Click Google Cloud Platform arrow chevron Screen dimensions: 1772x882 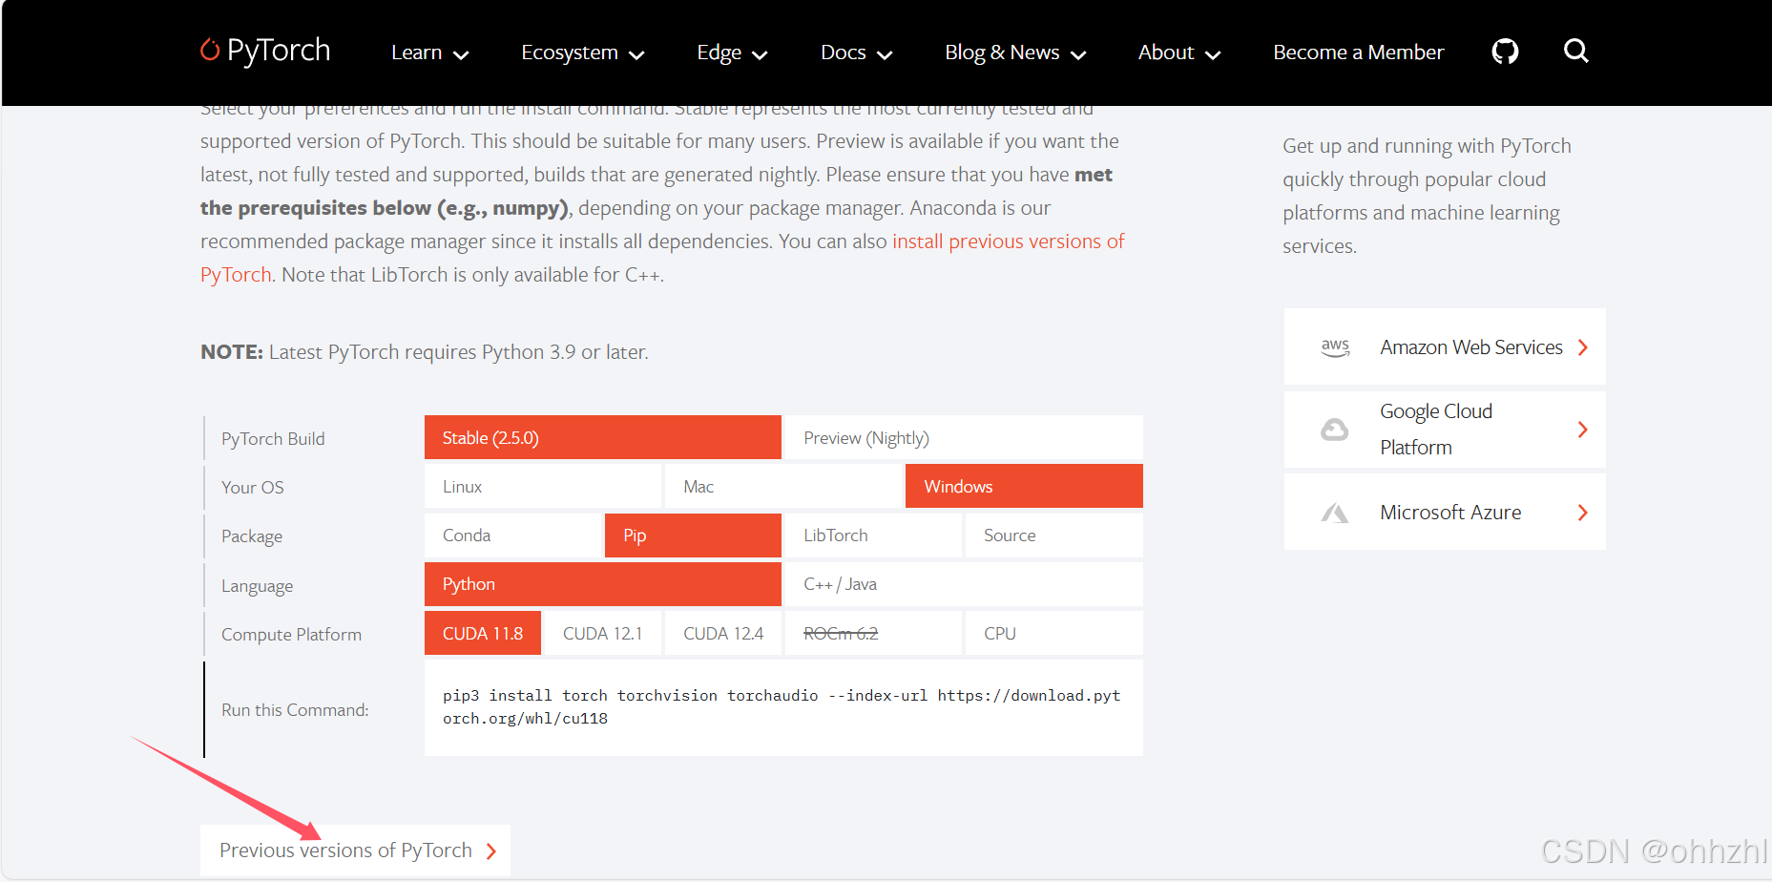pyautogui.click(x=1583, y=430)
